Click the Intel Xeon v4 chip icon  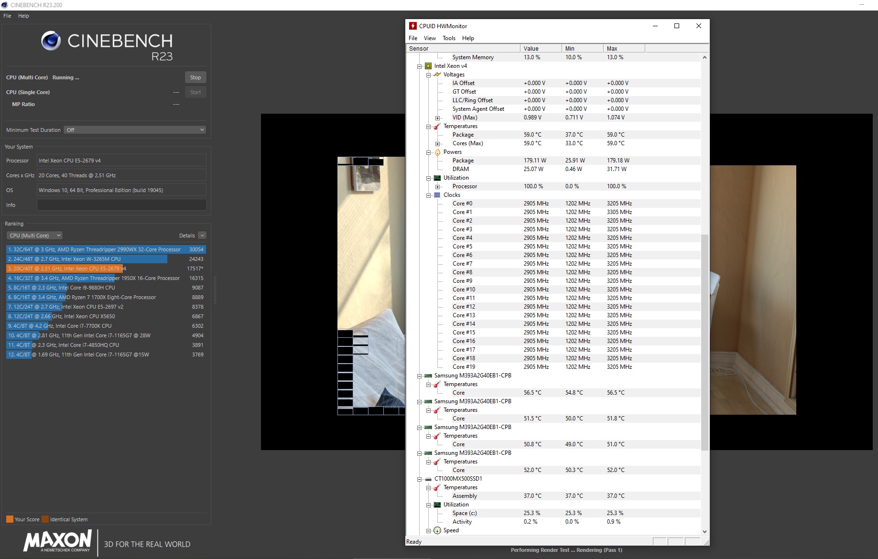428,66
